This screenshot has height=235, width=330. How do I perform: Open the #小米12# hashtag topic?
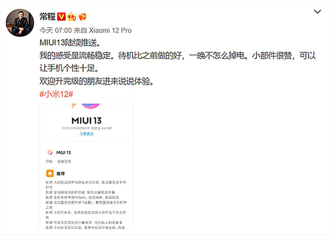(56, 94)
